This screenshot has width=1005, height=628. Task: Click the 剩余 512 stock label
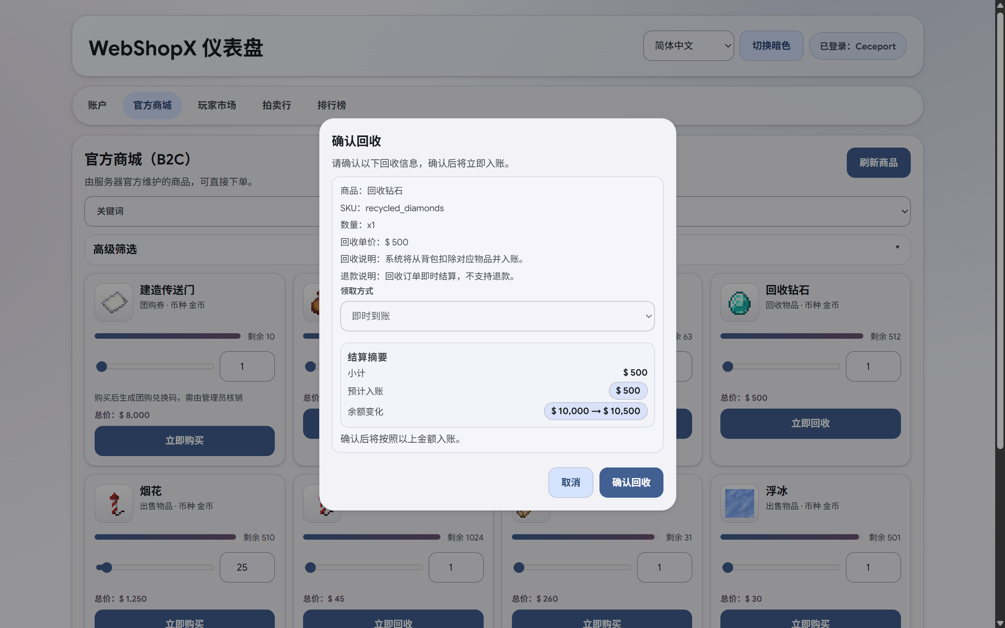click(885, 336)
